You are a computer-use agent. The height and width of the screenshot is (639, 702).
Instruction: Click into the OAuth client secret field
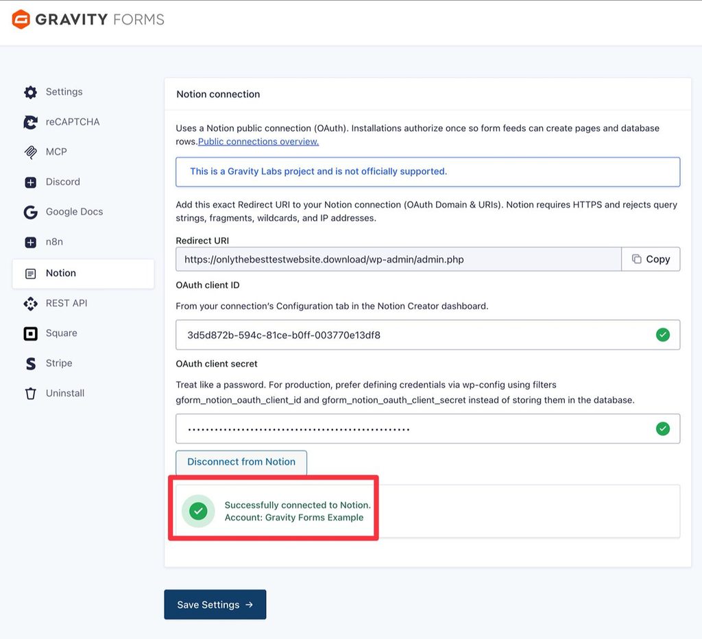428,429
